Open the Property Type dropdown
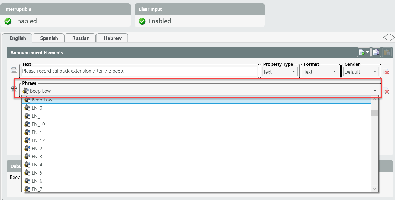The image size is (395, 200). tap(280, 72)
